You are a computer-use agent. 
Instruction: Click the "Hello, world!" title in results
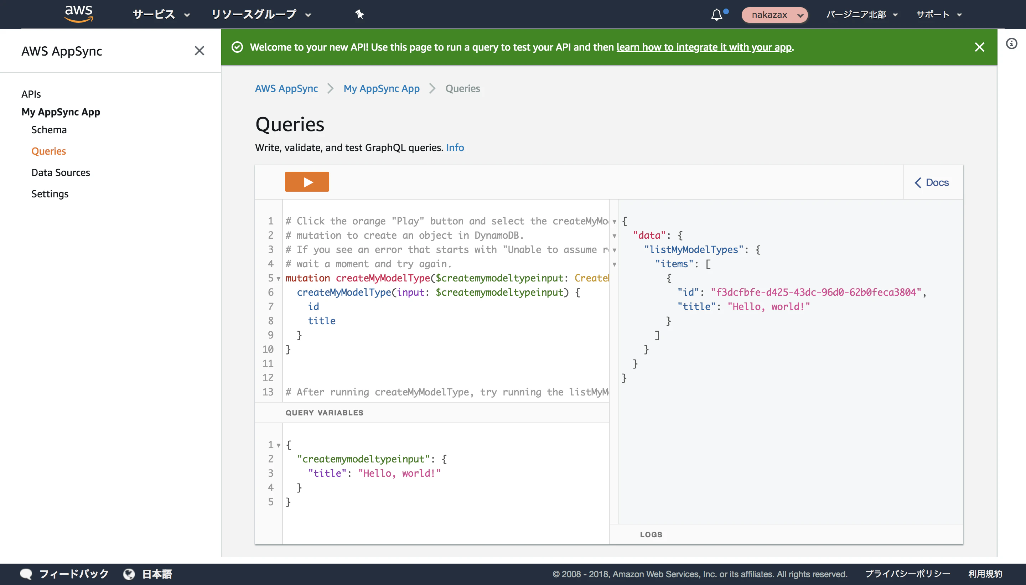[x=769, y=306]
